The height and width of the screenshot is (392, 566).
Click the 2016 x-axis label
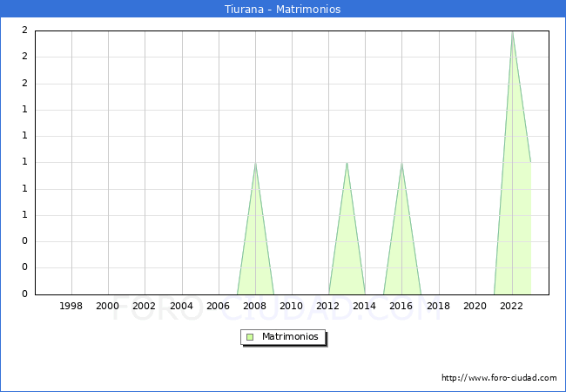point(401,306)
